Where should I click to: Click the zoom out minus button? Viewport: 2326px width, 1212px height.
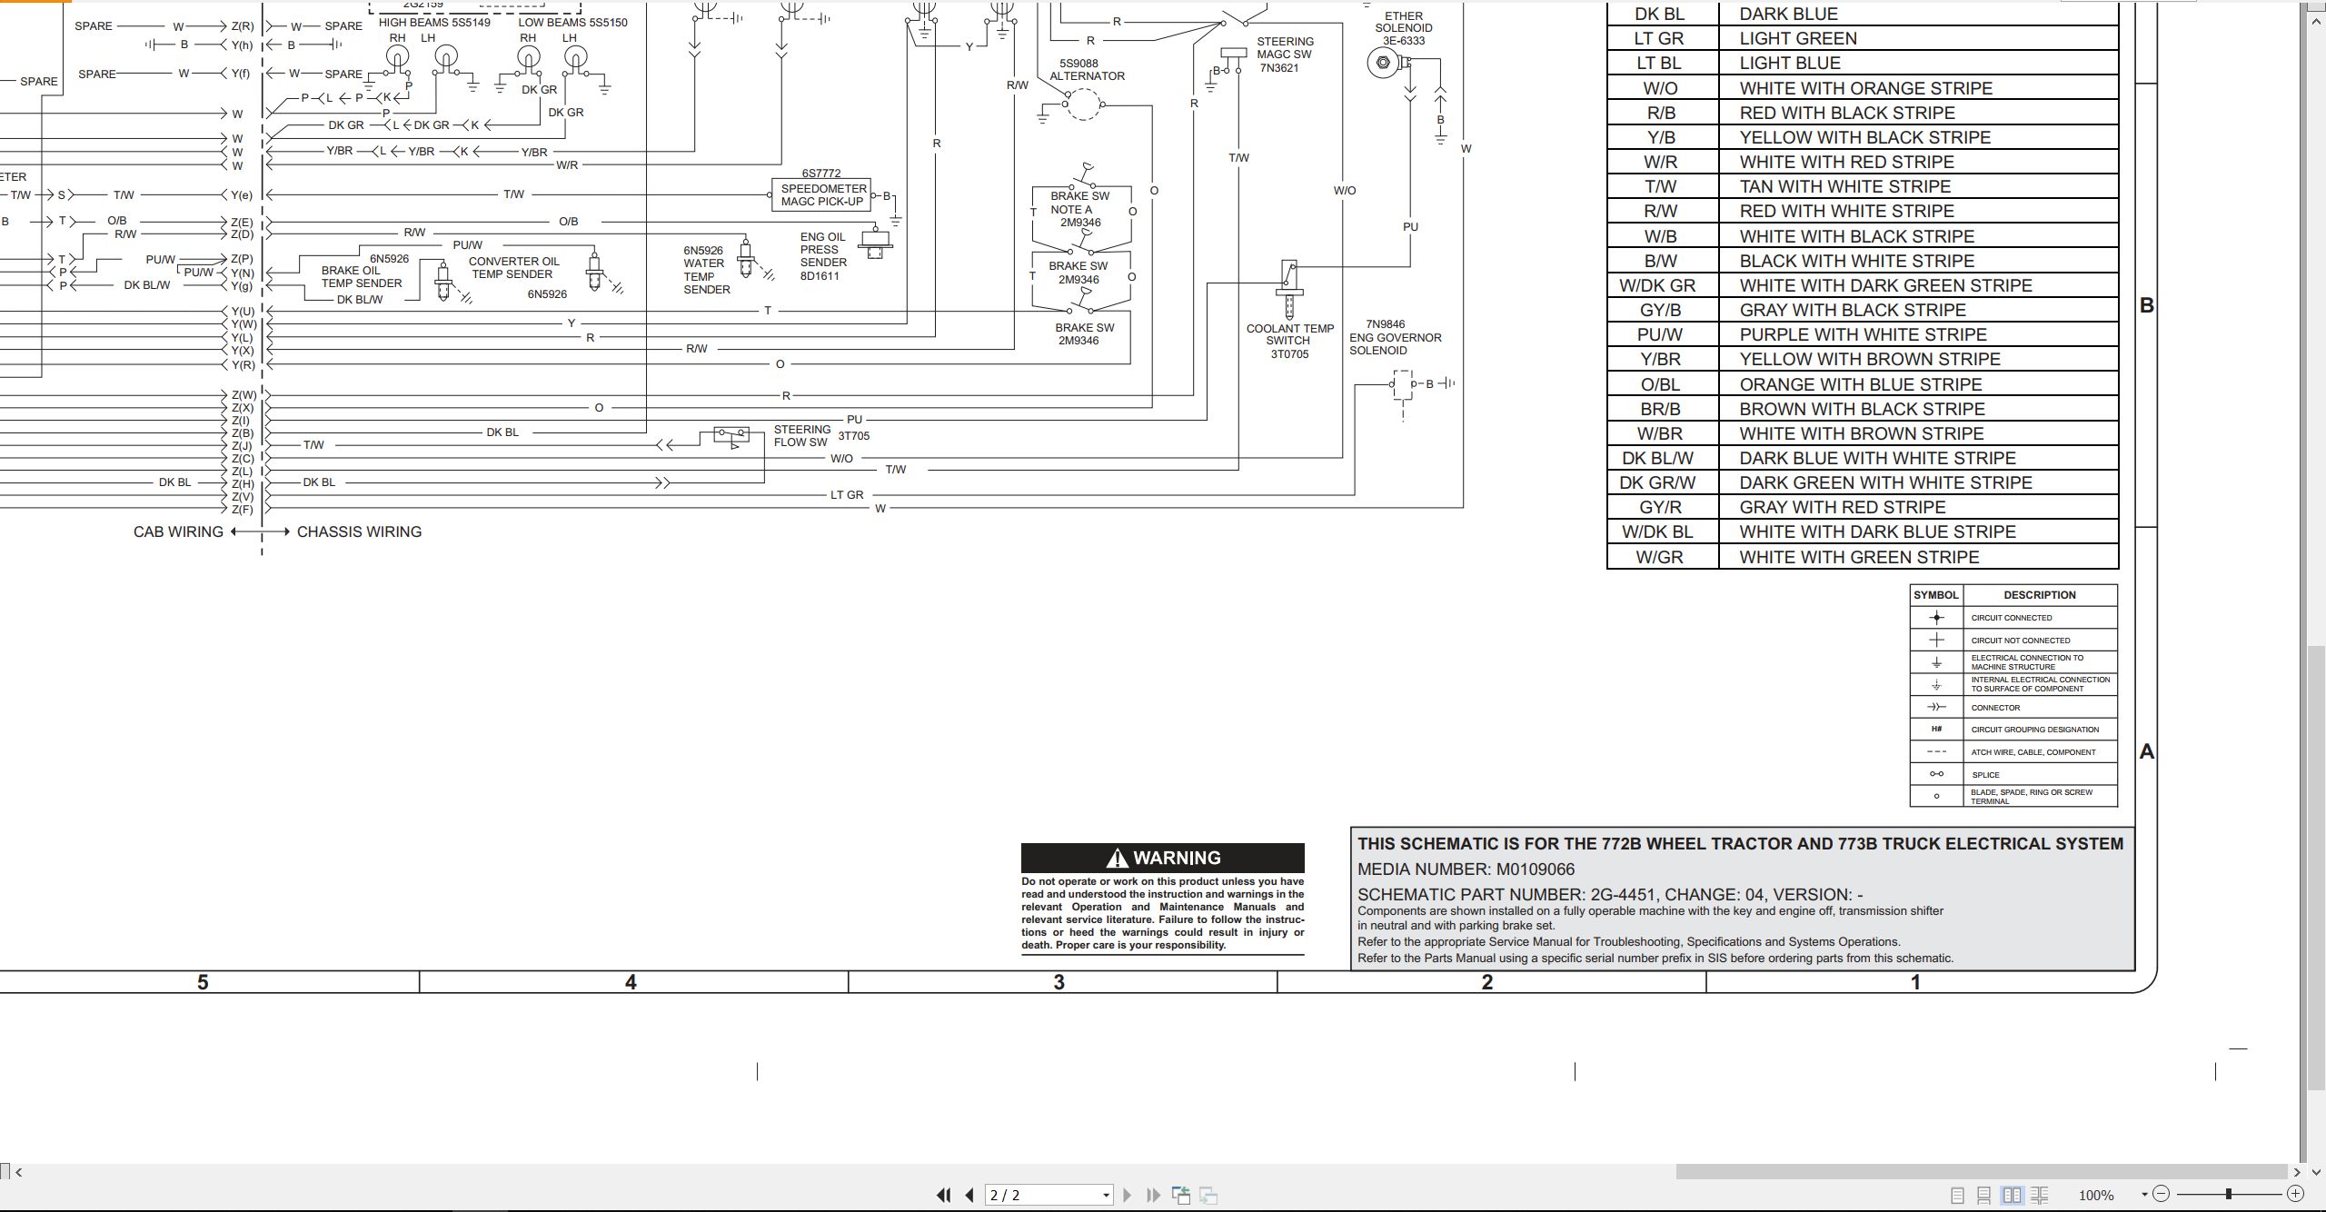2162,1195
